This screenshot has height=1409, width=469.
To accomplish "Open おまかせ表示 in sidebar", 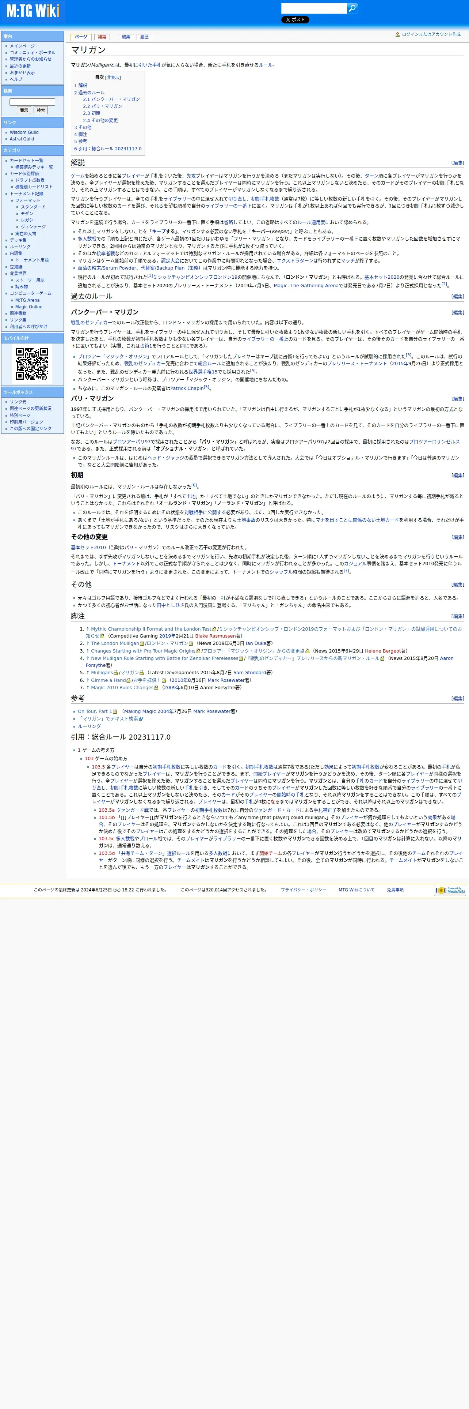I will coord(22,73).
